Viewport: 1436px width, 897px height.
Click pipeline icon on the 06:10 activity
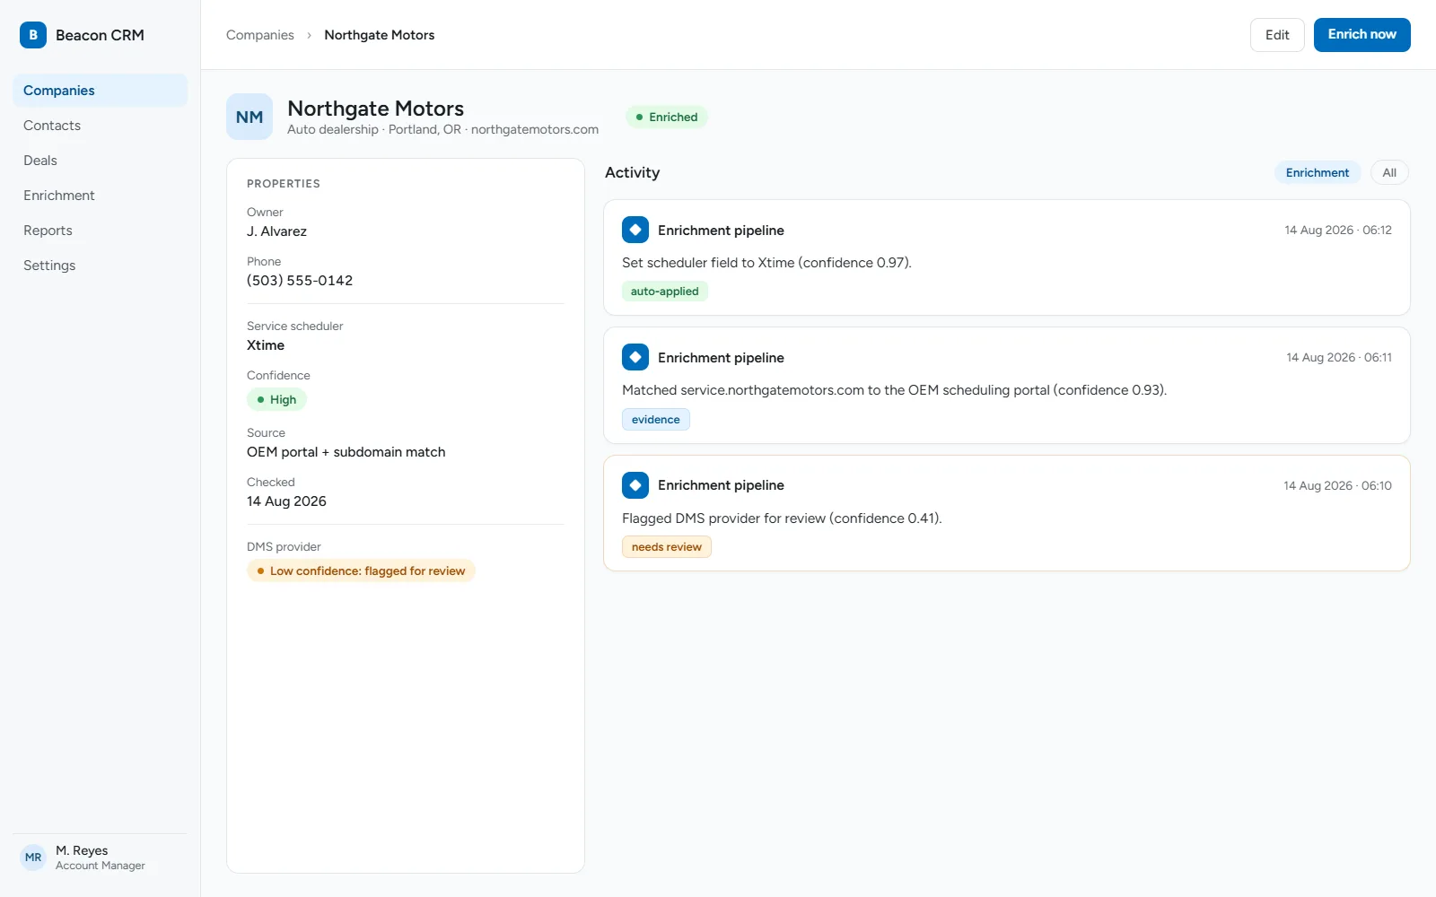tap(635, 485)
